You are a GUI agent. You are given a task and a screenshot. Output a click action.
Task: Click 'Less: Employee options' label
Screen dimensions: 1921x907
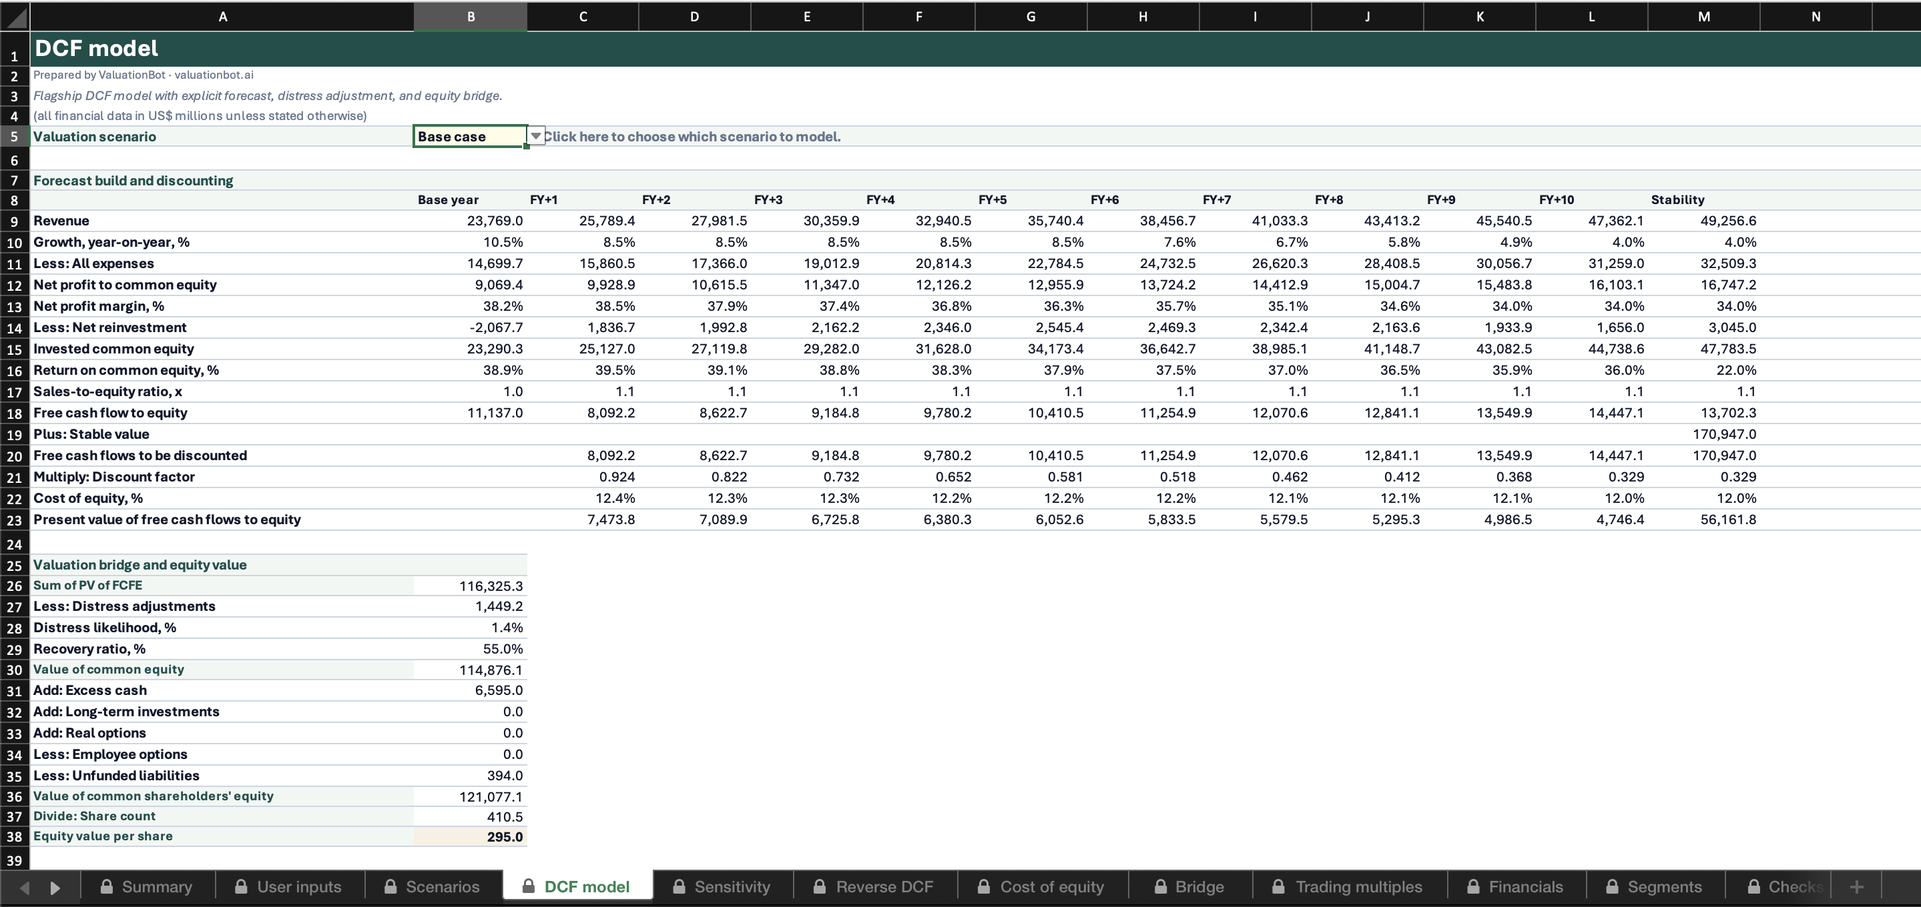click(109, 754)
